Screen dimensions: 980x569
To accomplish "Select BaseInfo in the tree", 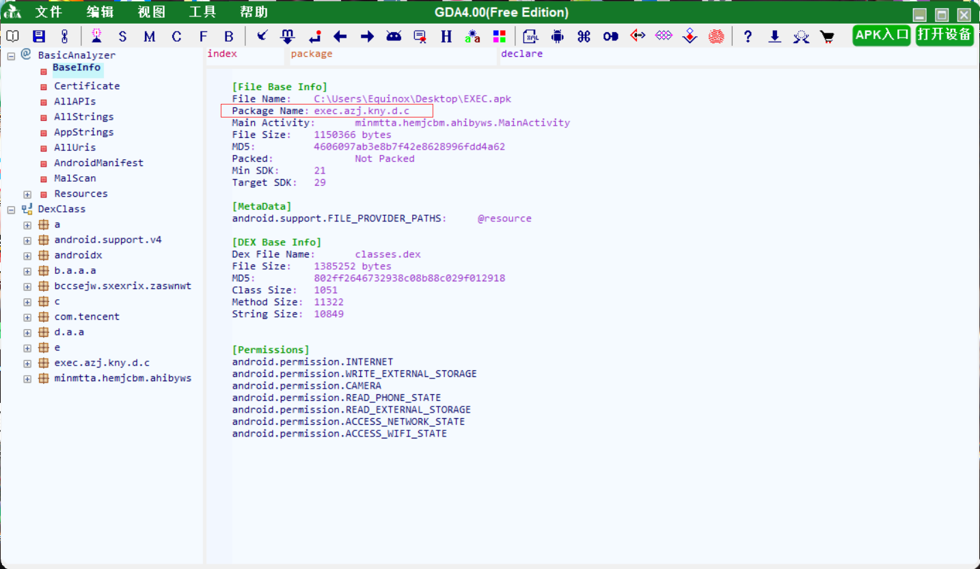I will (77, 68).
